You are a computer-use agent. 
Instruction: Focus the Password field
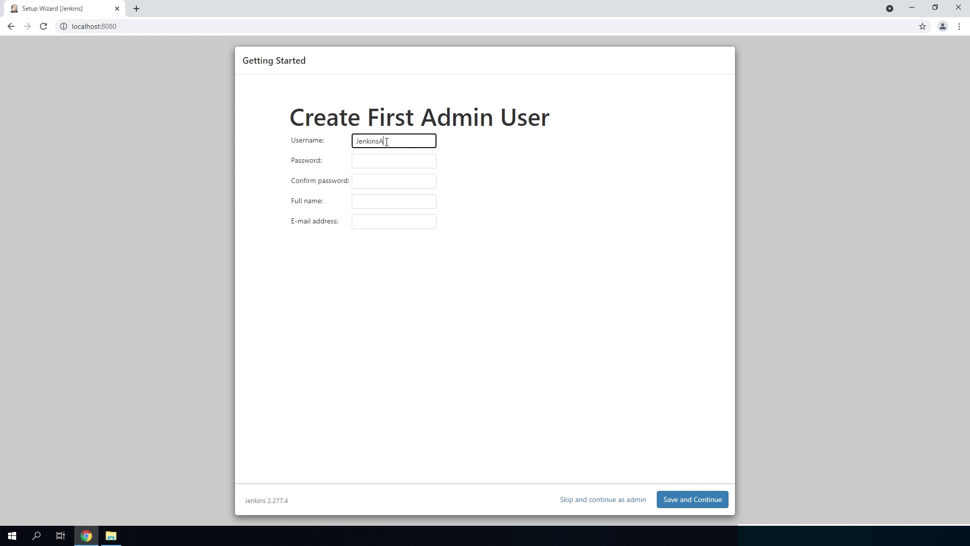pos(394,161)
